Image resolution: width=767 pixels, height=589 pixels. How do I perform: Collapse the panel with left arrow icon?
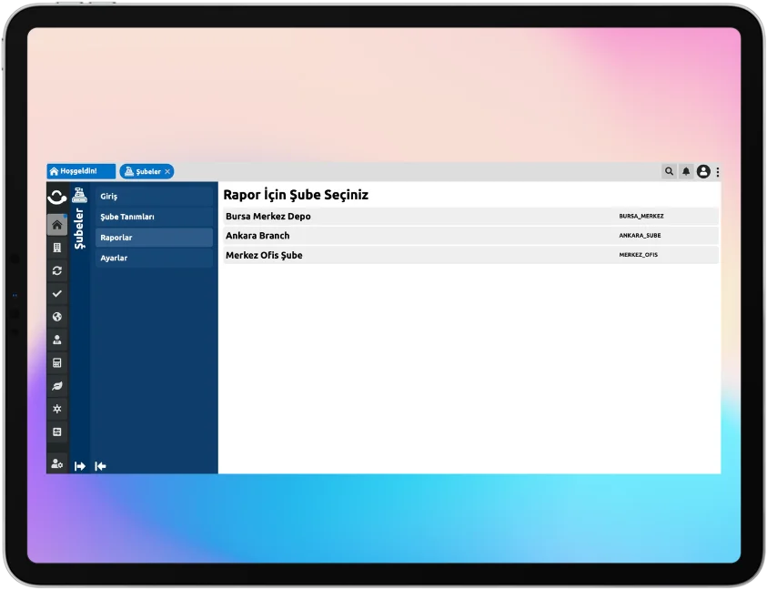coord(100,466)
